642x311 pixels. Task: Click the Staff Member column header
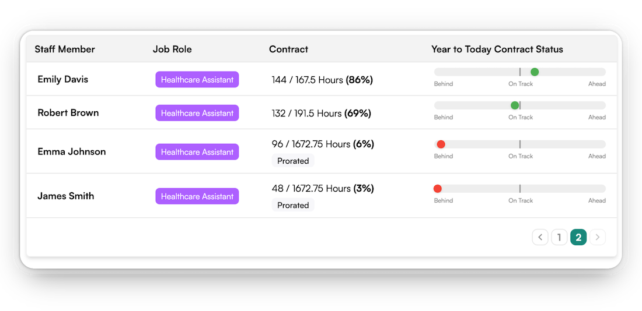[65, 50]
